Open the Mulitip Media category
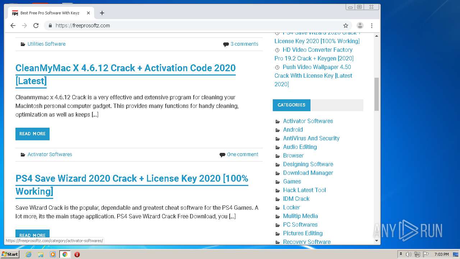This screenshot has height=259, width=460. coord(300,216)
